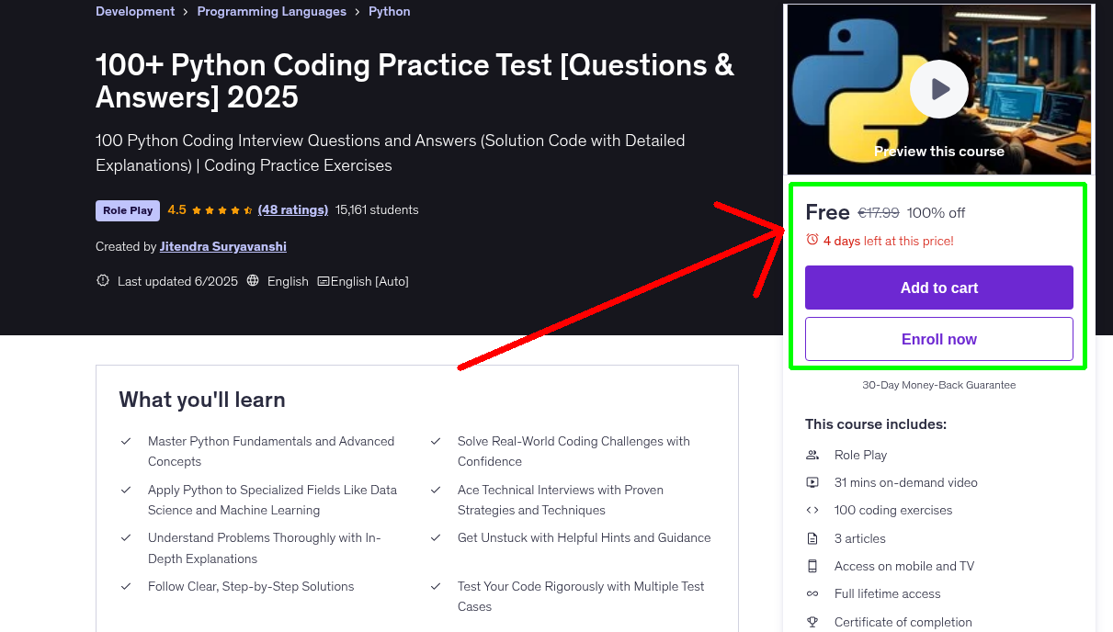This screenshot has width=1113, height=632.
Task: Click the articles document icon
Action: 812,538
